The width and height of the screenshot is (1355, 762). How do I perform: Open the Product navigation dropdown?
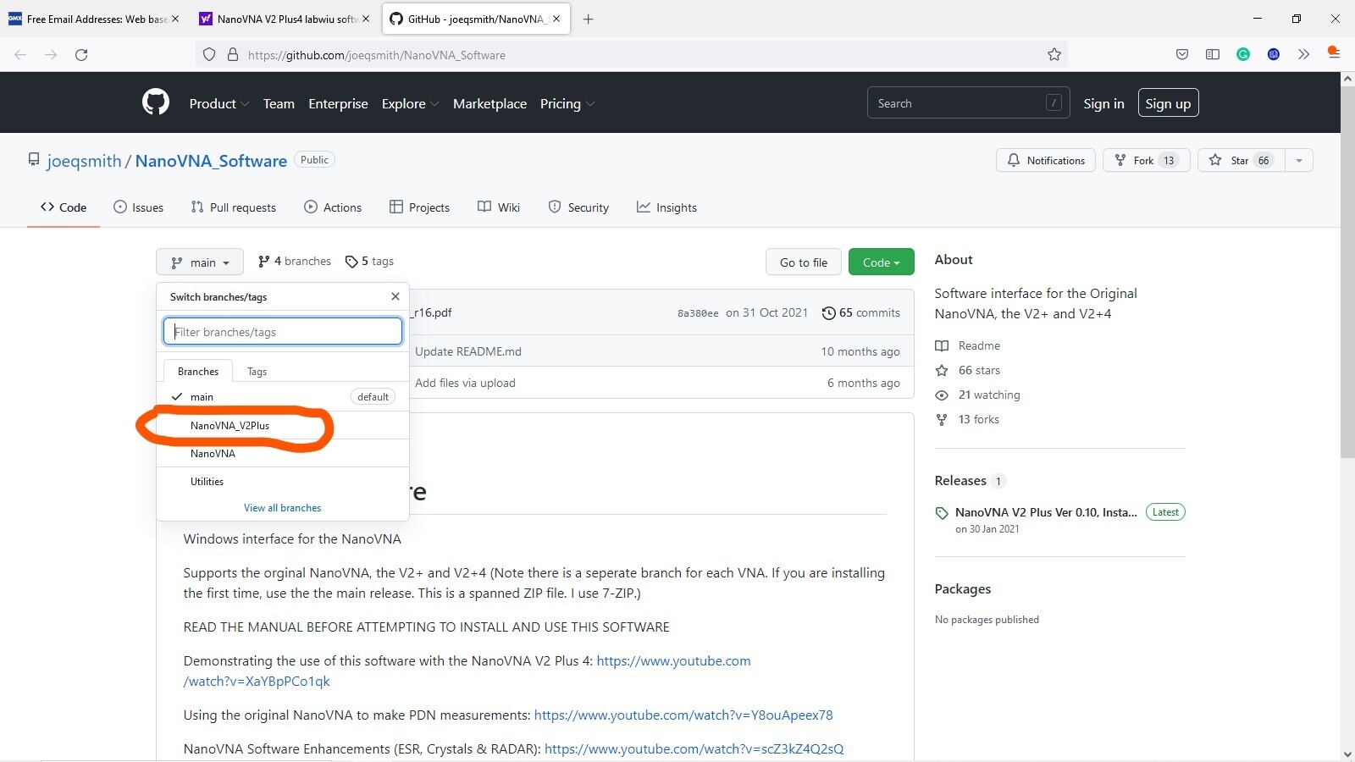(218, 103)
